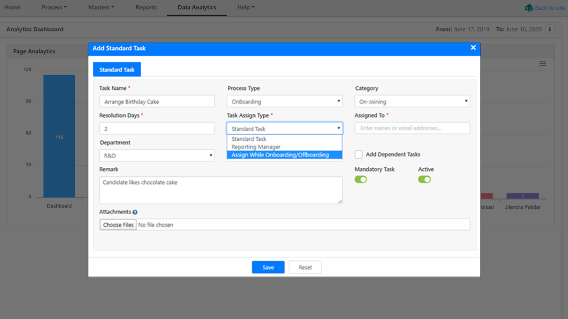
Task: Open the chart hamburger menu icon
Action: coord(542,63)
